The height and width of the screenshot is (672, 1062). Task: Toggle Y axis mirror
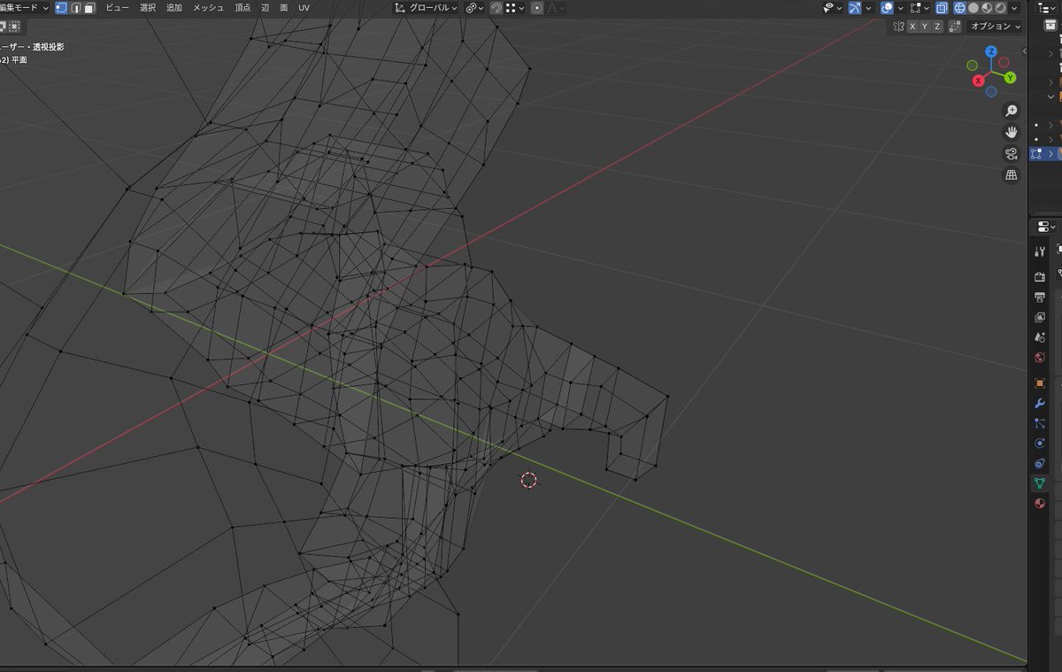(x=925, y=27)
